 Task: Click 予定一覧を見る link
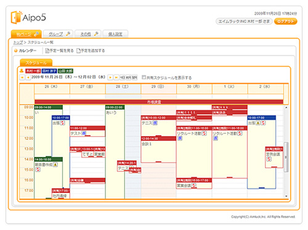point(59,51)
